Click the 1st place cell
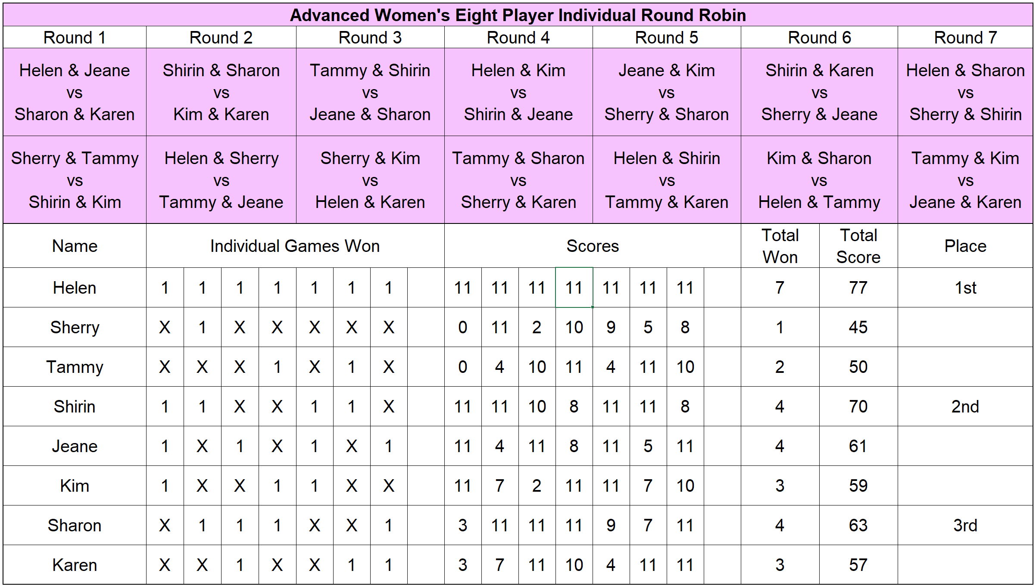The width and height of the screenshot is (1036, 586). [x=965, y=288]
